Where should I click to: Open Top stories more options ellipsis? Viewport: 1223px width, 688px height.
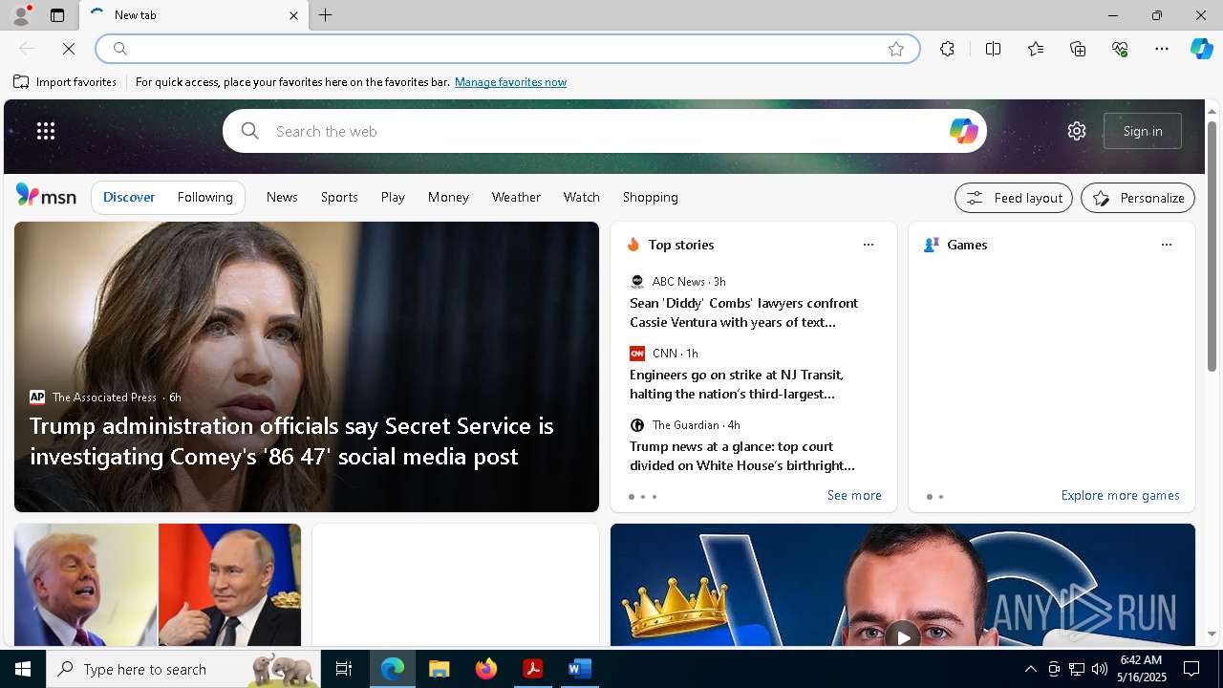coord(868,245)
